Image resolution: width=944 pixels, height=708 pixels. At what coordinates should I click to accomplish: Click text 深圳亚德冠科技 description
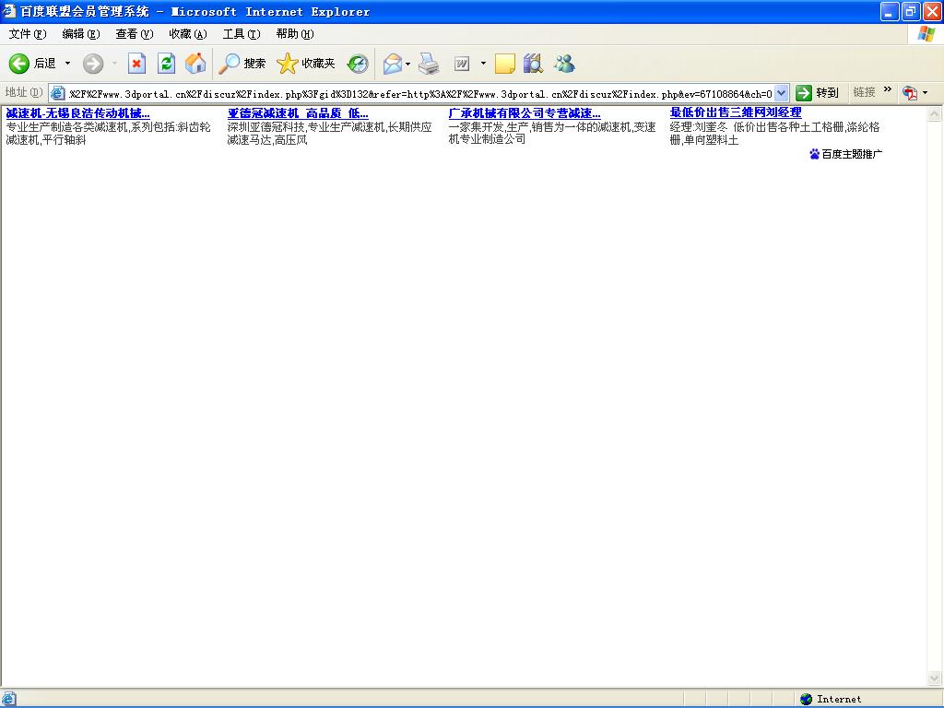329,133
